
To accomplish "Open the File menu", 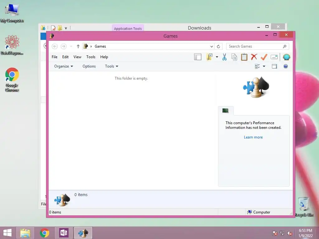I will point(55,57).
